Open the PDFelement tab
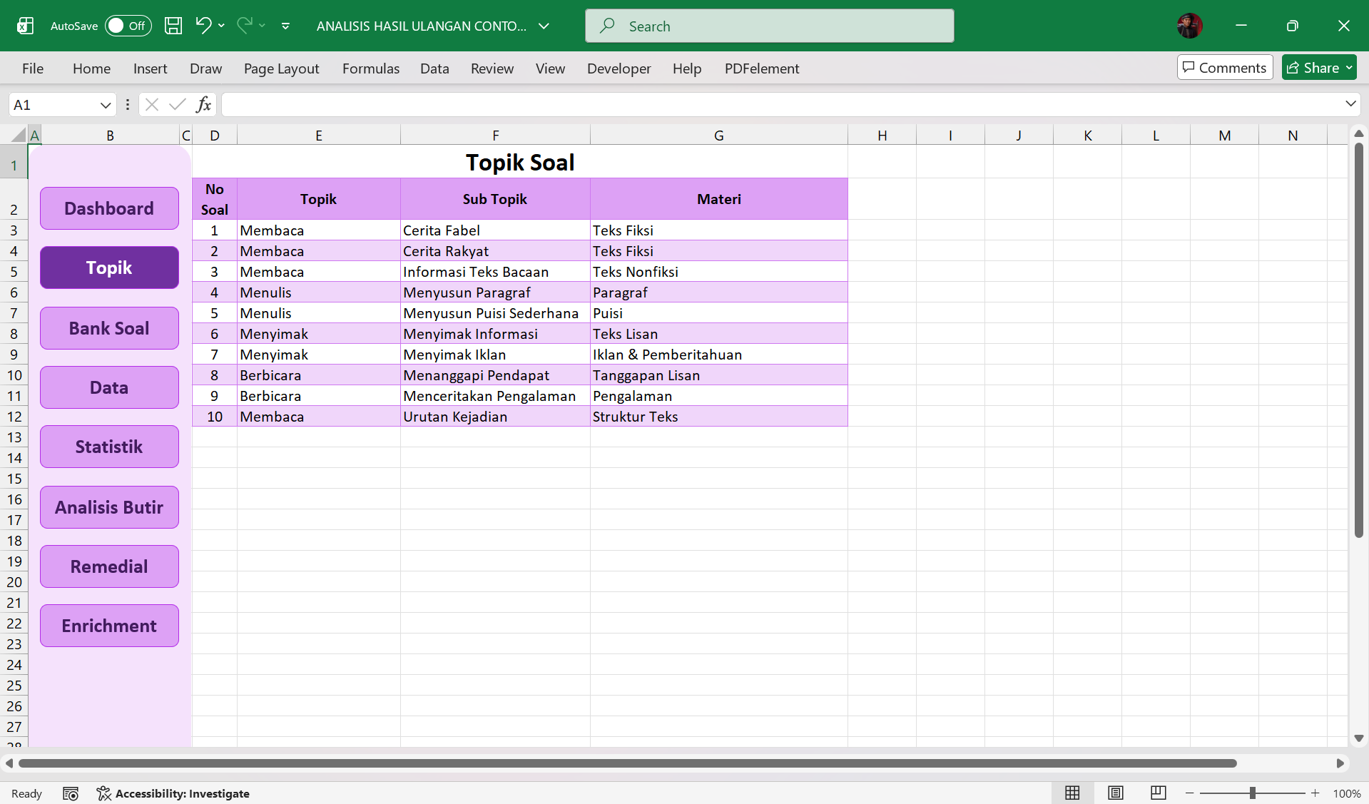Image resolution: width=1369 pixels, height=804 pixels. point(761,68)
